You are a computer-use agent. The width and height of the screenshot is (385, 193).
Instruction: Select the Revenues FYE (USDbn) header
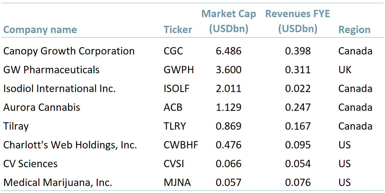point(297,21)
